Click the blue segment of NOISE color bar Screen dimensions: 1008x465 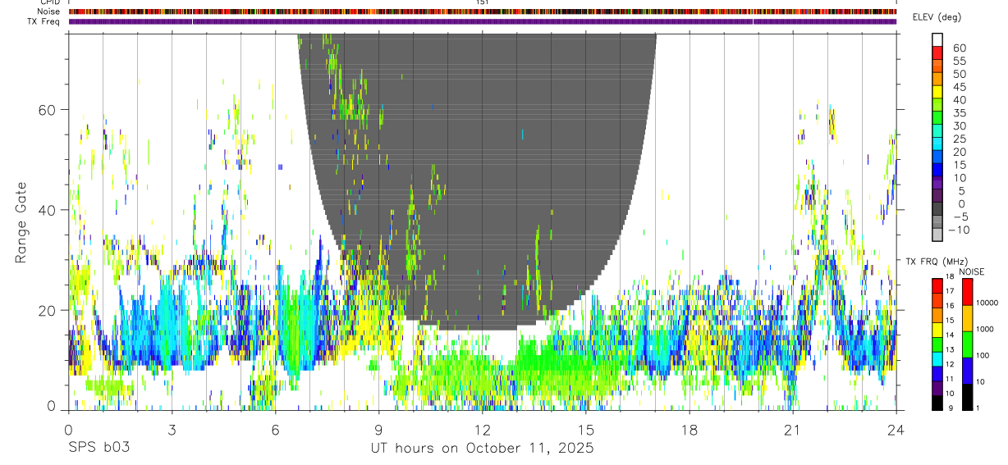click(x=967, y=371)
